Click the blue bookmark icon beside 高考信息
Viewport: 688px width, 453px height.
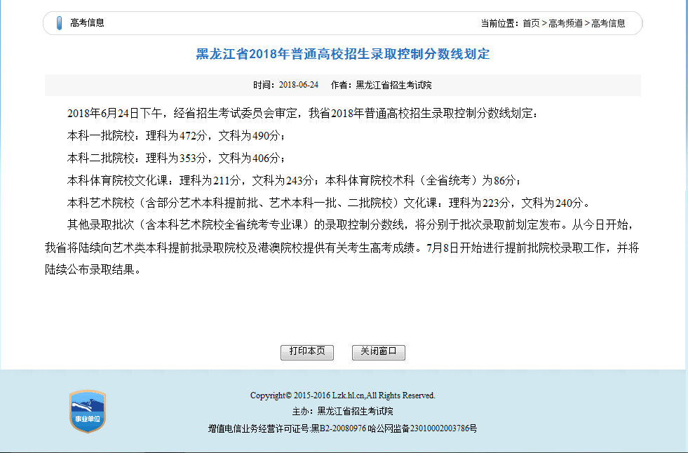(x=59, y=23)
